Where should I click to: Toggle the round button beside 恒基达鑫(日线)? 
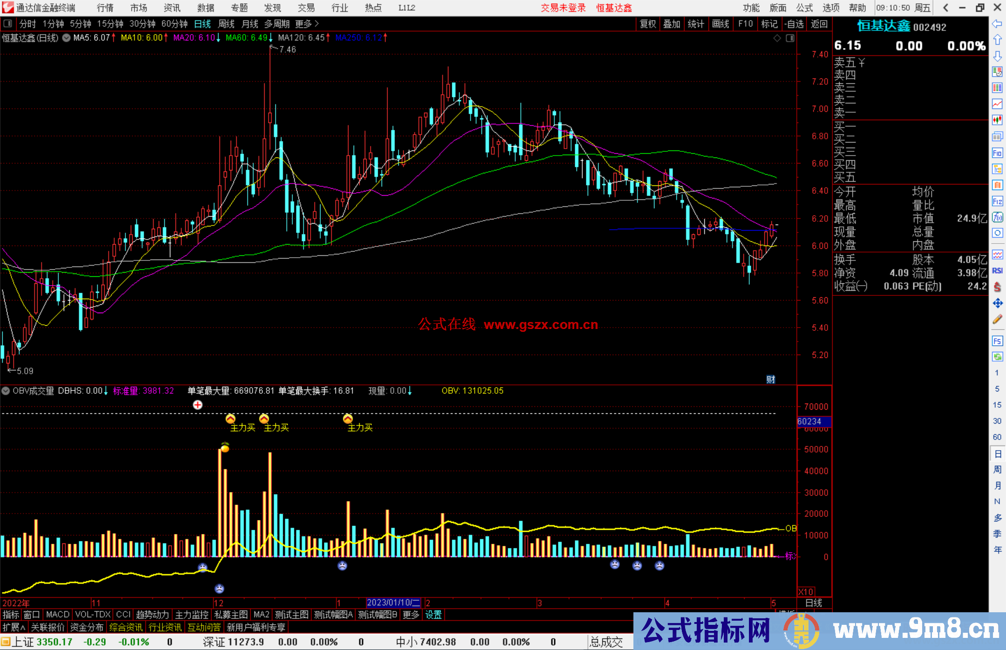click(66, 38)
